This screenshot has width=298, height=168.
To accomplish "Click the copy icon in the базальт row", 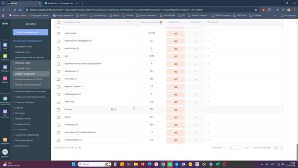I will (x=112, y=109).
